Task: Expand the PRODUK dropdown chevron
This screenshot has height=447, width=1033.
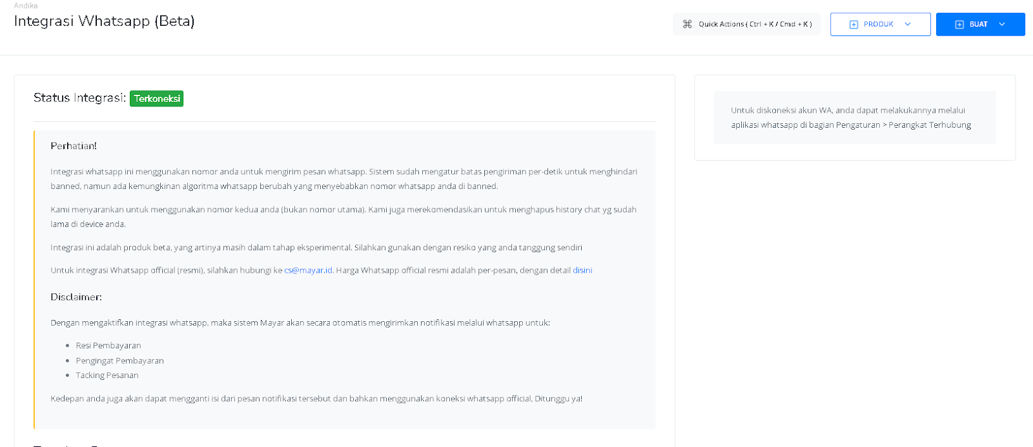Action: tap(908, 24)
